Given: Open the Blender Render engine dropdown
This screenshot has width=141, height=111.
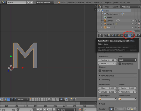Looking at the screenshot, I should pos(45,2).
